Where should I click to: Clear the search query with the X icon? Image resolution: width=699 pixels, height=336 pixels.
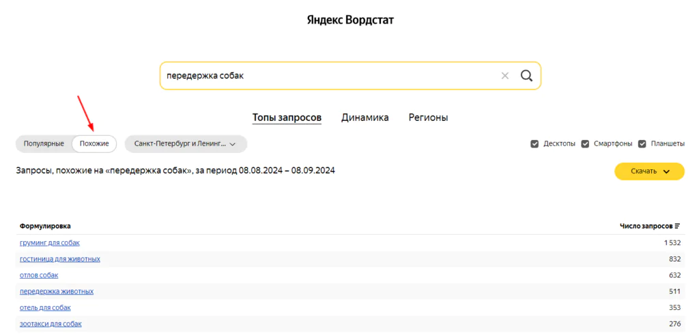pos(504,76)
